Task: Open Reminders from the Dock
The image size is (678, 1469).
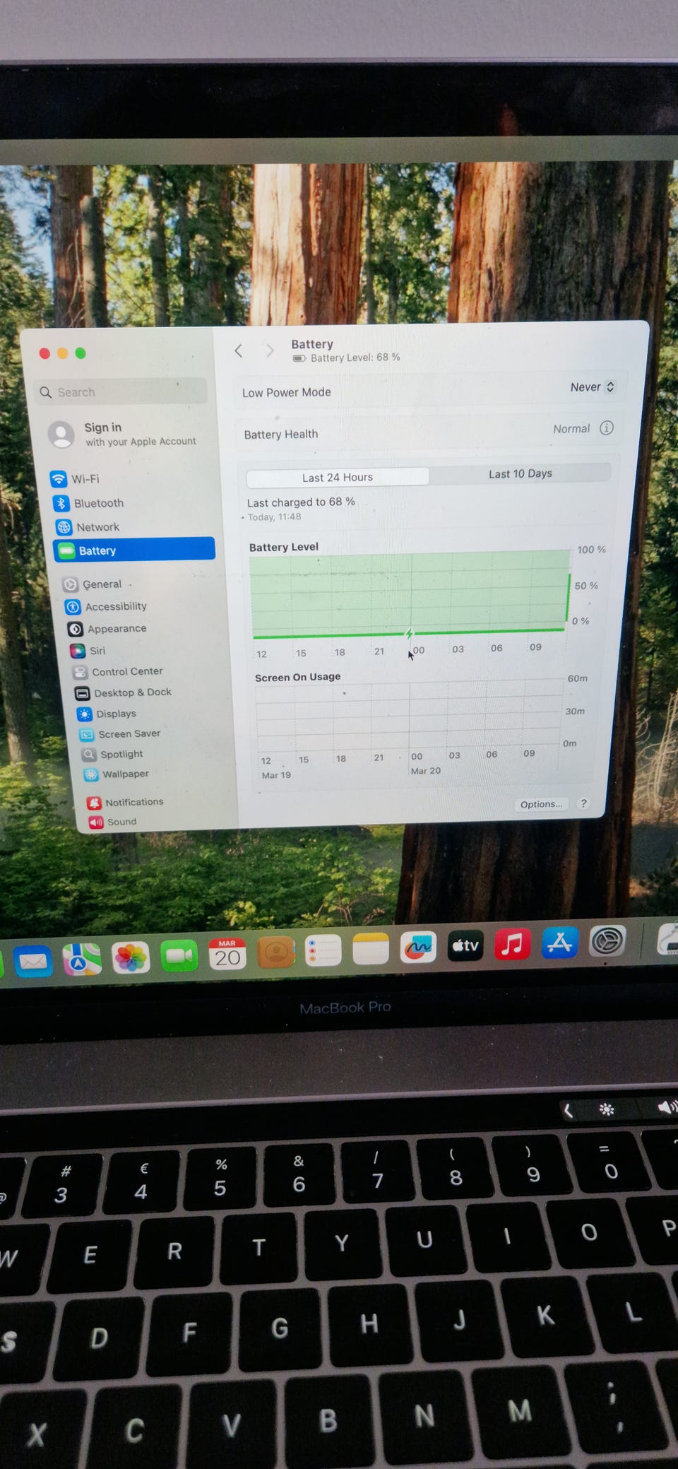Action: click(x=323, y=951)
